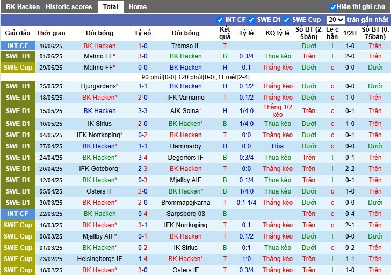391x275 pixels.
Task: Click BK Hacken - Historic scores title
Action: 49,7
